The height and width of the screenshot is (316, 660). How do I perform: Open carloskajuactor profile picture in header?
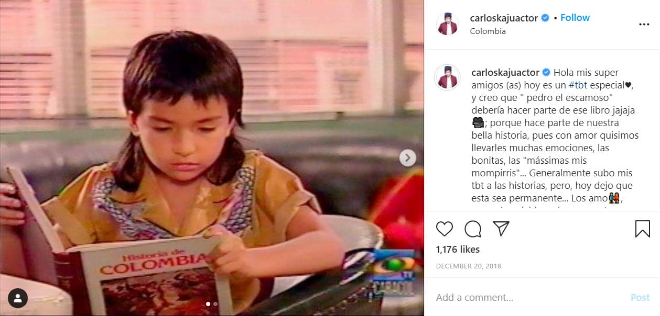447,24
